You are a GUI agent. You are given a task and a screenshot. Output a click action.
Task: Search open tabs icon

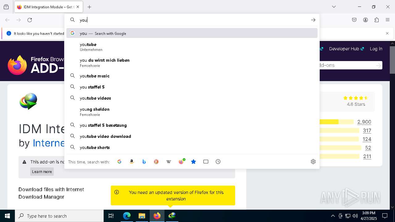point(206,162)
